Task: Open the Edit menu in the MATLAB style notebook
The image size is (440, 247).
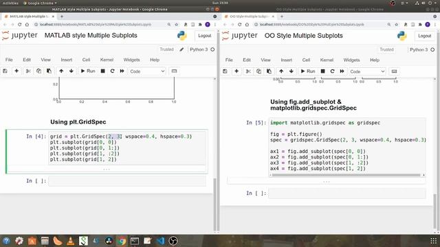Action: (27, 60)
